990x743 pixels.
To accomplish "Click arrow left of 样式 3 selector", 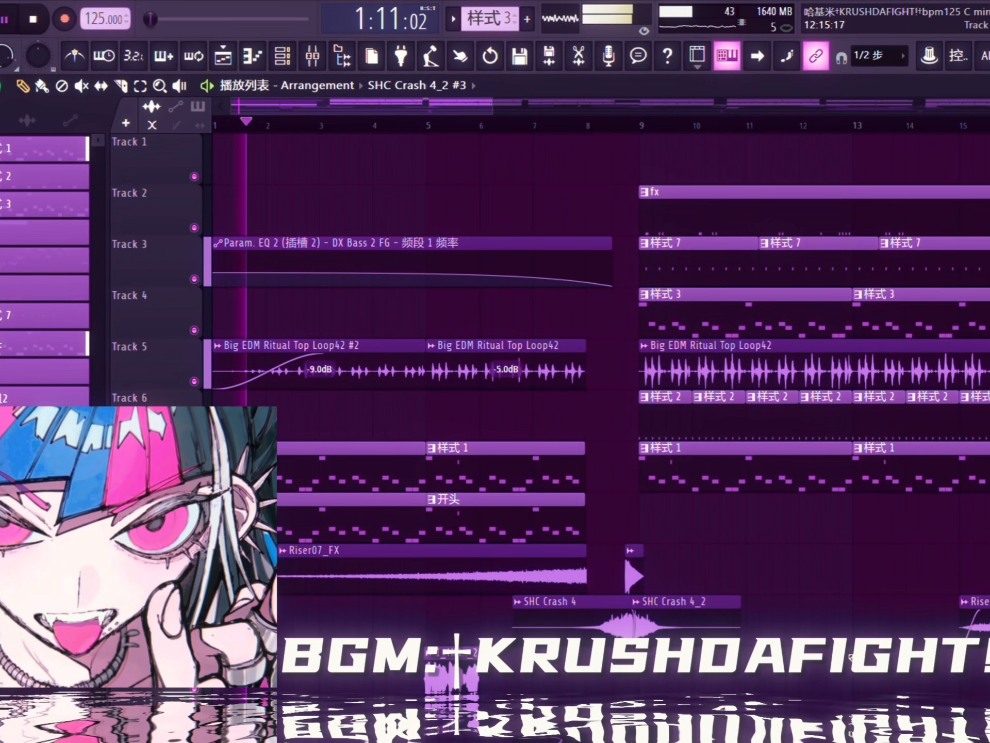I will point(453,19).
